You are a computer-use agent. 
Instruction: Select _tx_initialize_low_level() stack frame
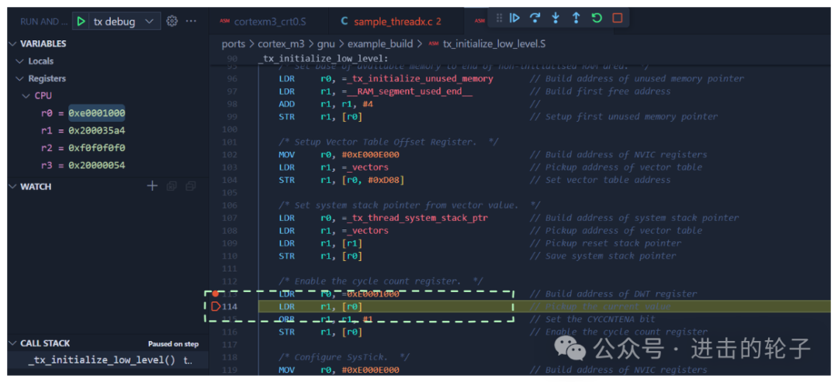[x=108, y=360]
